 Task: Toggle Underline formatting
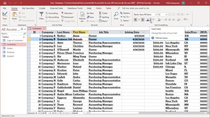(x=143, y=20)
